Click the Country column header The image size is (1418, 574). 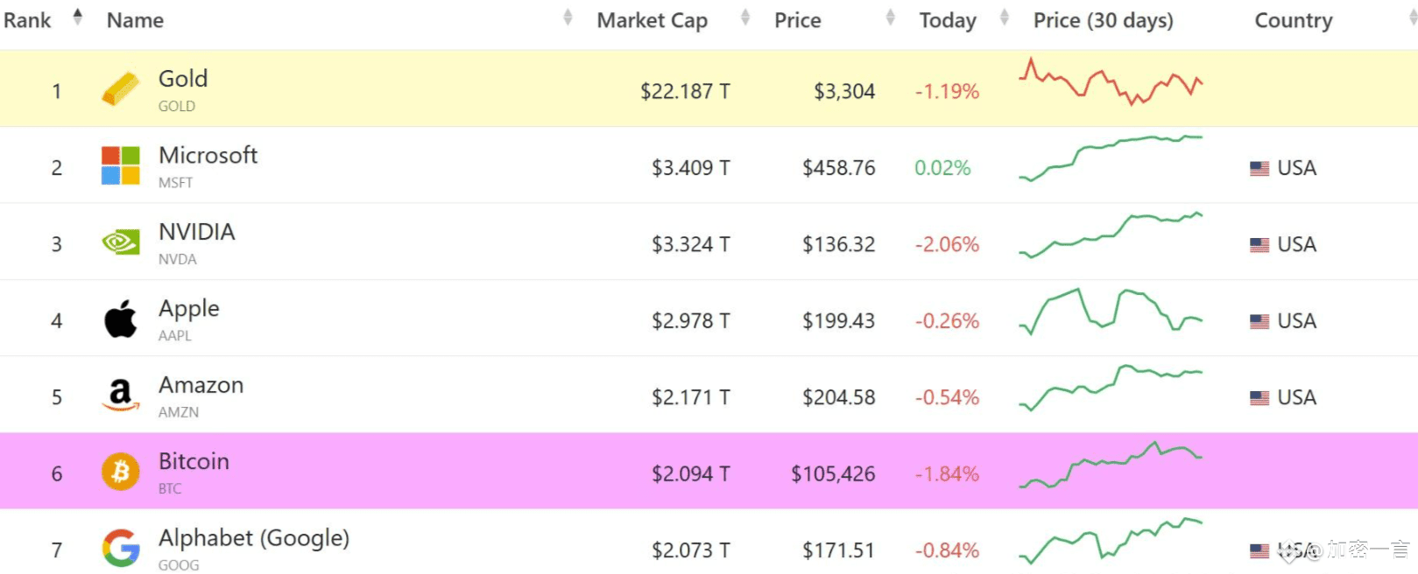pyautogui.click(x=1293, y=20)
